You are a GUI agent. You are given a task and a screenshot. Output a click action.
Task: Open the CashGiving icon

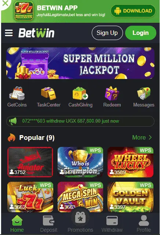pos(80,93)
